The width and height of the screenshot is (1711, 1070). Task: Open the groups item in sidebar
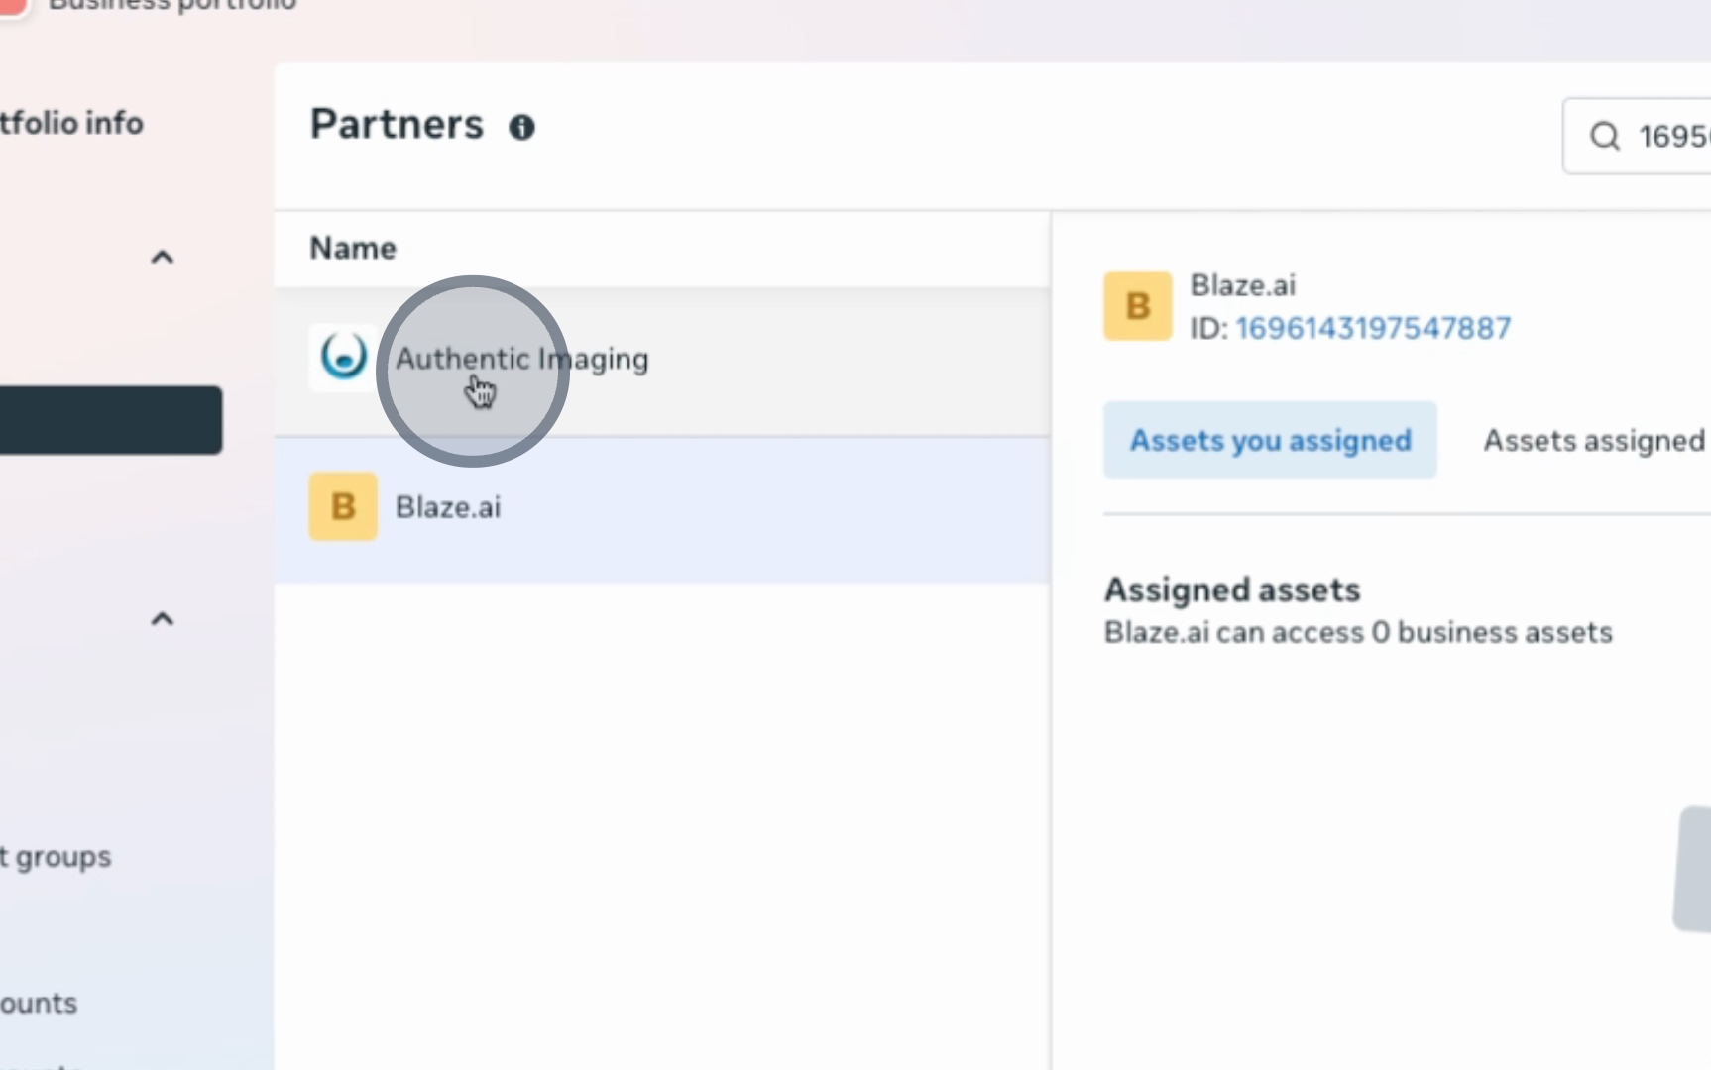(56, 857)
